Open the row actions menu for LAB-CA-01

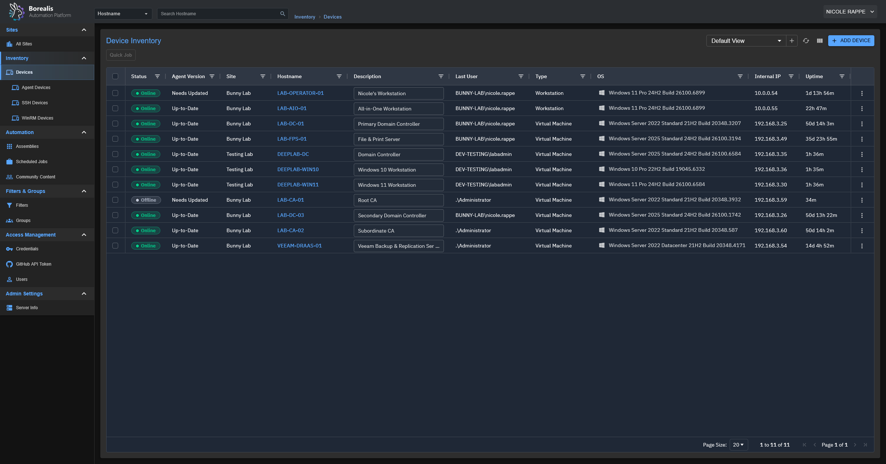[x=862, y=200]
